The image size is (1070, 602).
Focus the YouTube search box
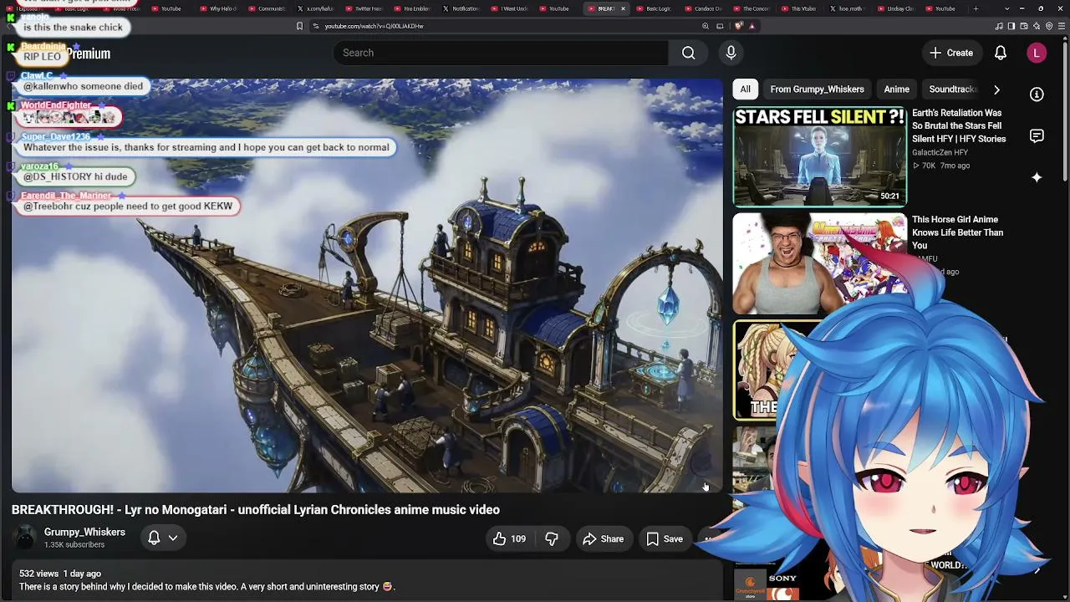(500, 53)
